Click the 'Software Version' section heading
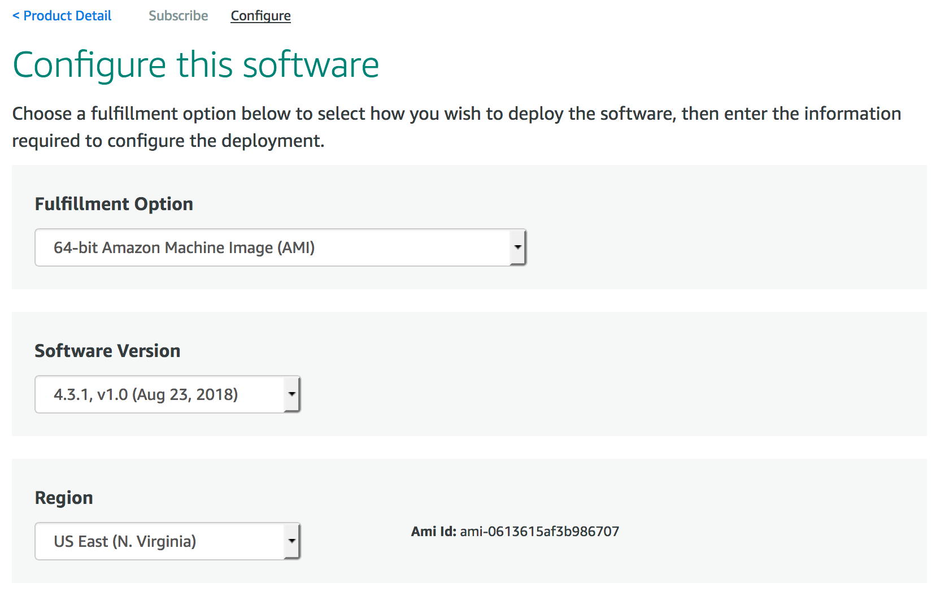The height and width of the screenshot is (609, 949). coord(107,351)
